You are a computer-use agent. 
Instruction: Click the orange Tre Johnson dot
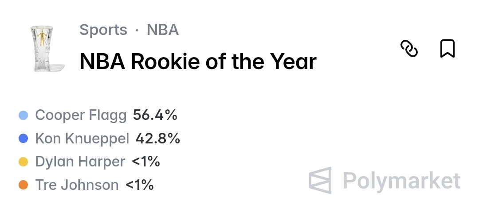(24, 185)
